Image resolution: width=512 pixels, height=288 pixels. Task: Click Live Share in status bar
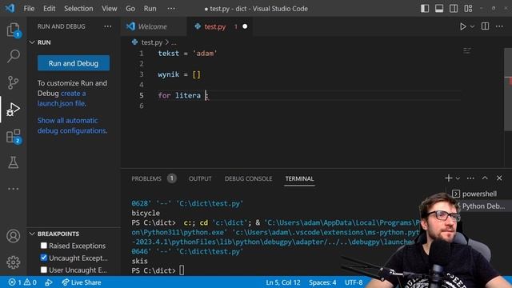82,282
